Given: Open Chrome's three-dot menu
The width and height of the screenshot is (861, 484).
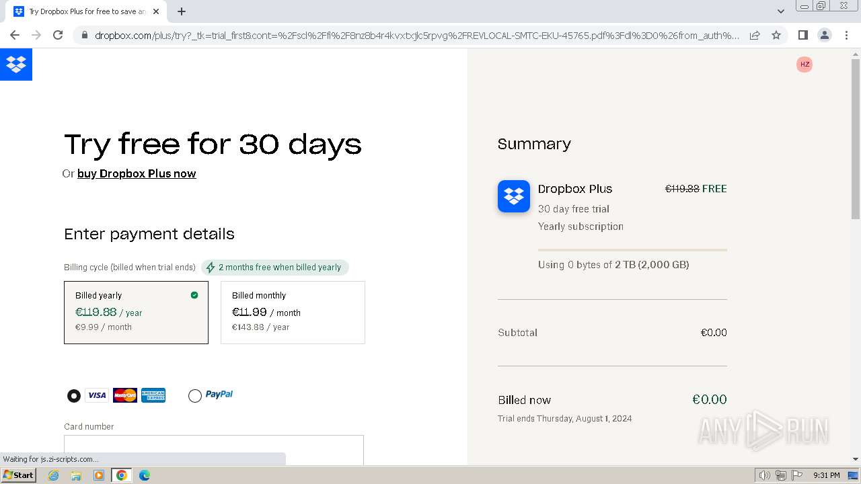Looking at the screenshot, I should click(847, 35).
